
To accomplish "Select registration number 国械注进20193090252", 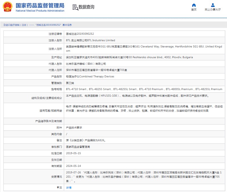I will pyautogui.click(x=80, y=34).
